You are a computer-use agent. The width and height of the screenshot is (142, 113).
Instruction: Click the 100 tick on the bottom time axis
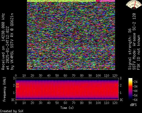(x=98, y=103)
